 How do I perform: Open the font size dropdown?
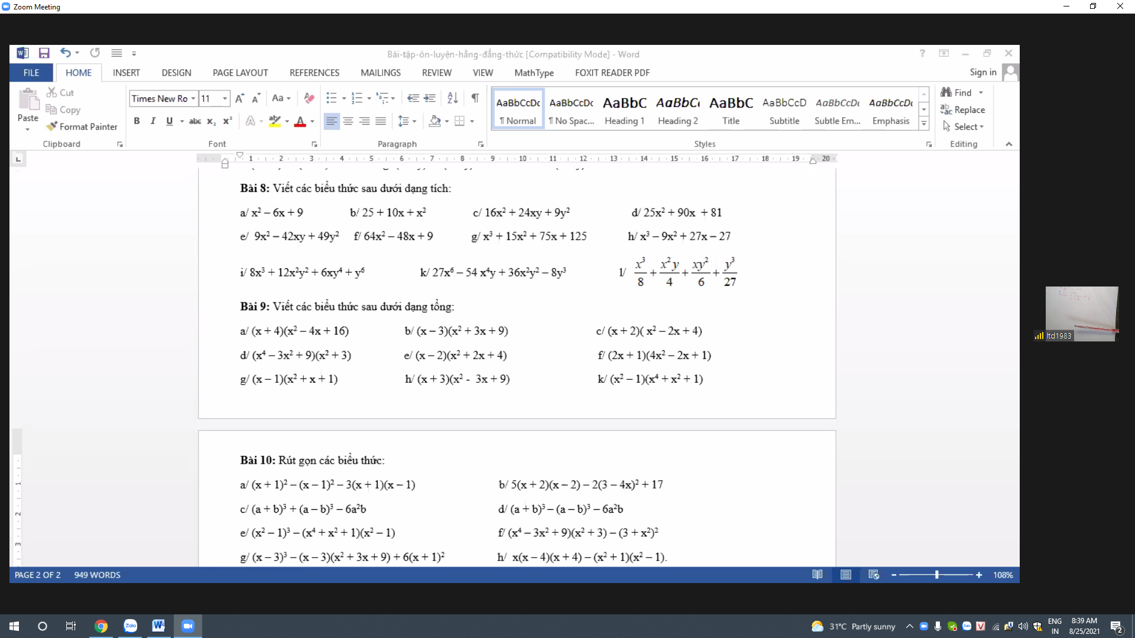click(x=225, y=99)
